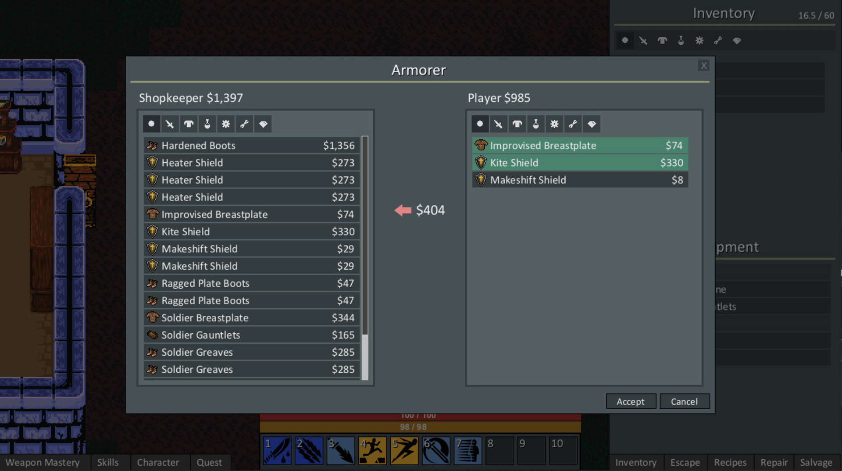The image size is (842, 471).
Task: Click the shopkeeper list scrollbar
Action: 365,258
